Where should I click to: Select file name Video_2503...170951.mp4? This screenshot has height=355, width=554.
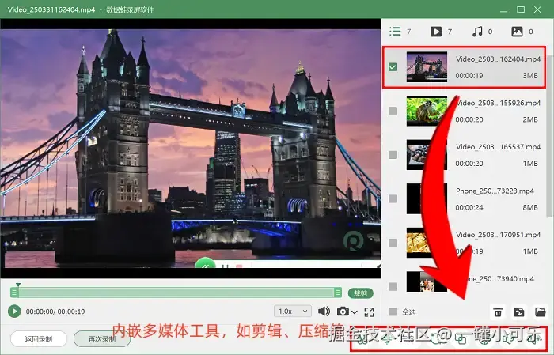(498, 235)
